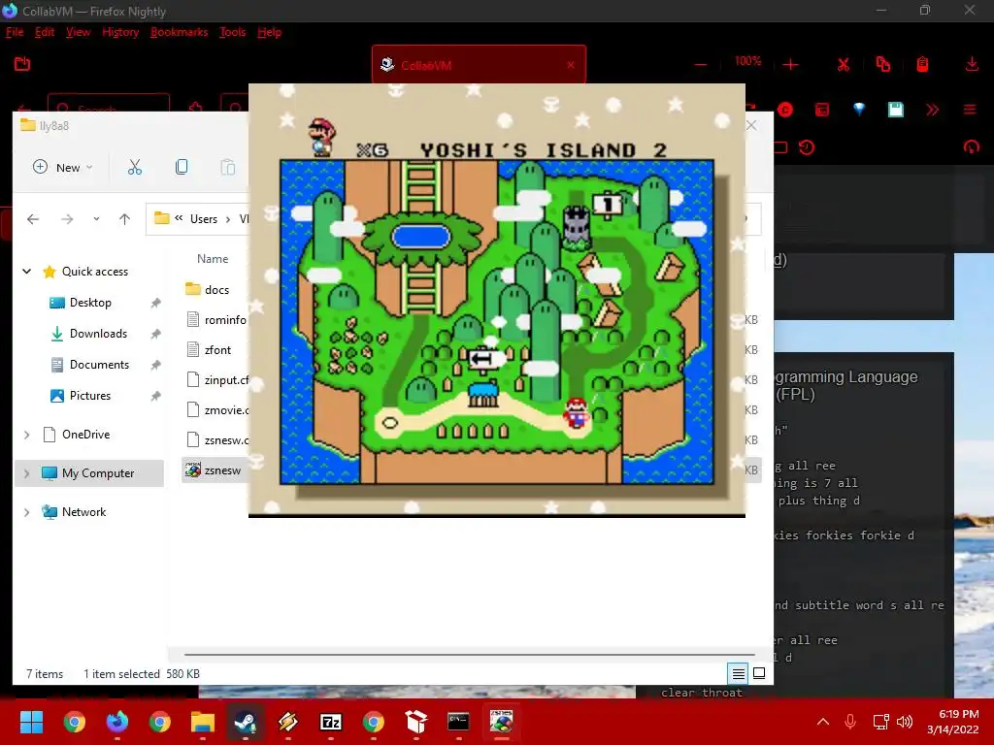
Task: Zoom in with Firefox plus button
Action: point(790,65)
